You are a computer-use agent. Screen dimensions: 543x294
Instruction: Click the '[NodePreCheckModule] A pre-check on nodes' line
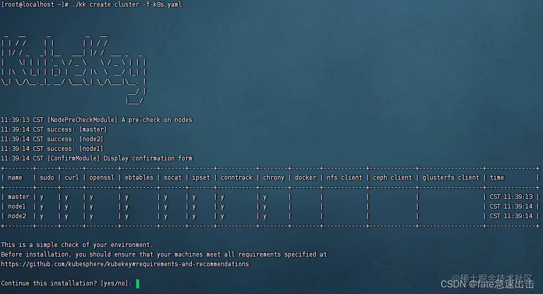[97, 120]
